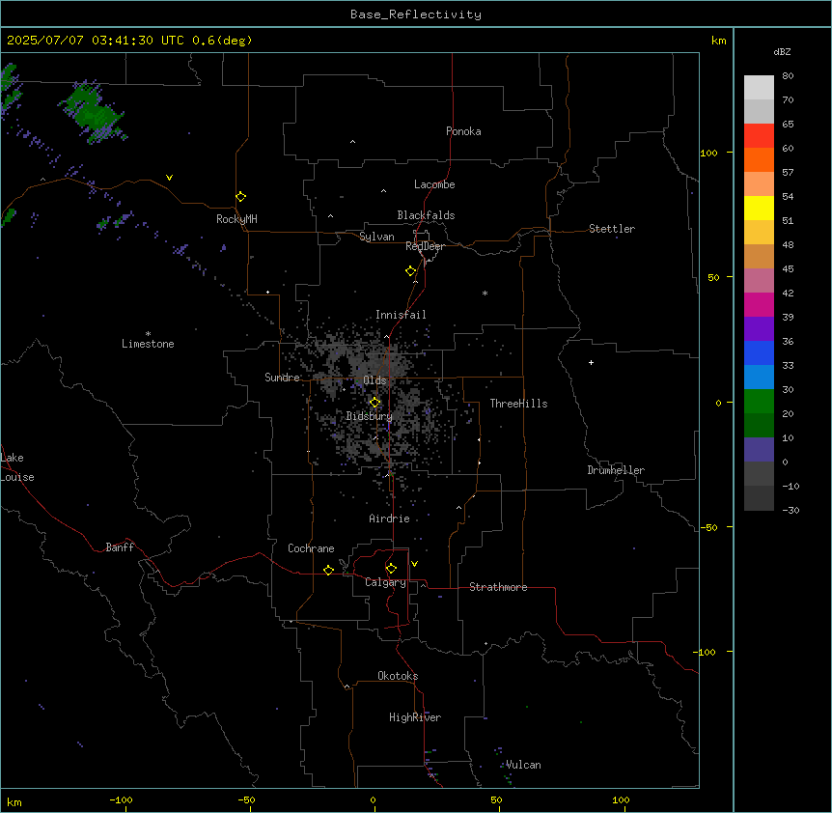Click the Limestone label
832x813 pixels.
click(148, 344)
